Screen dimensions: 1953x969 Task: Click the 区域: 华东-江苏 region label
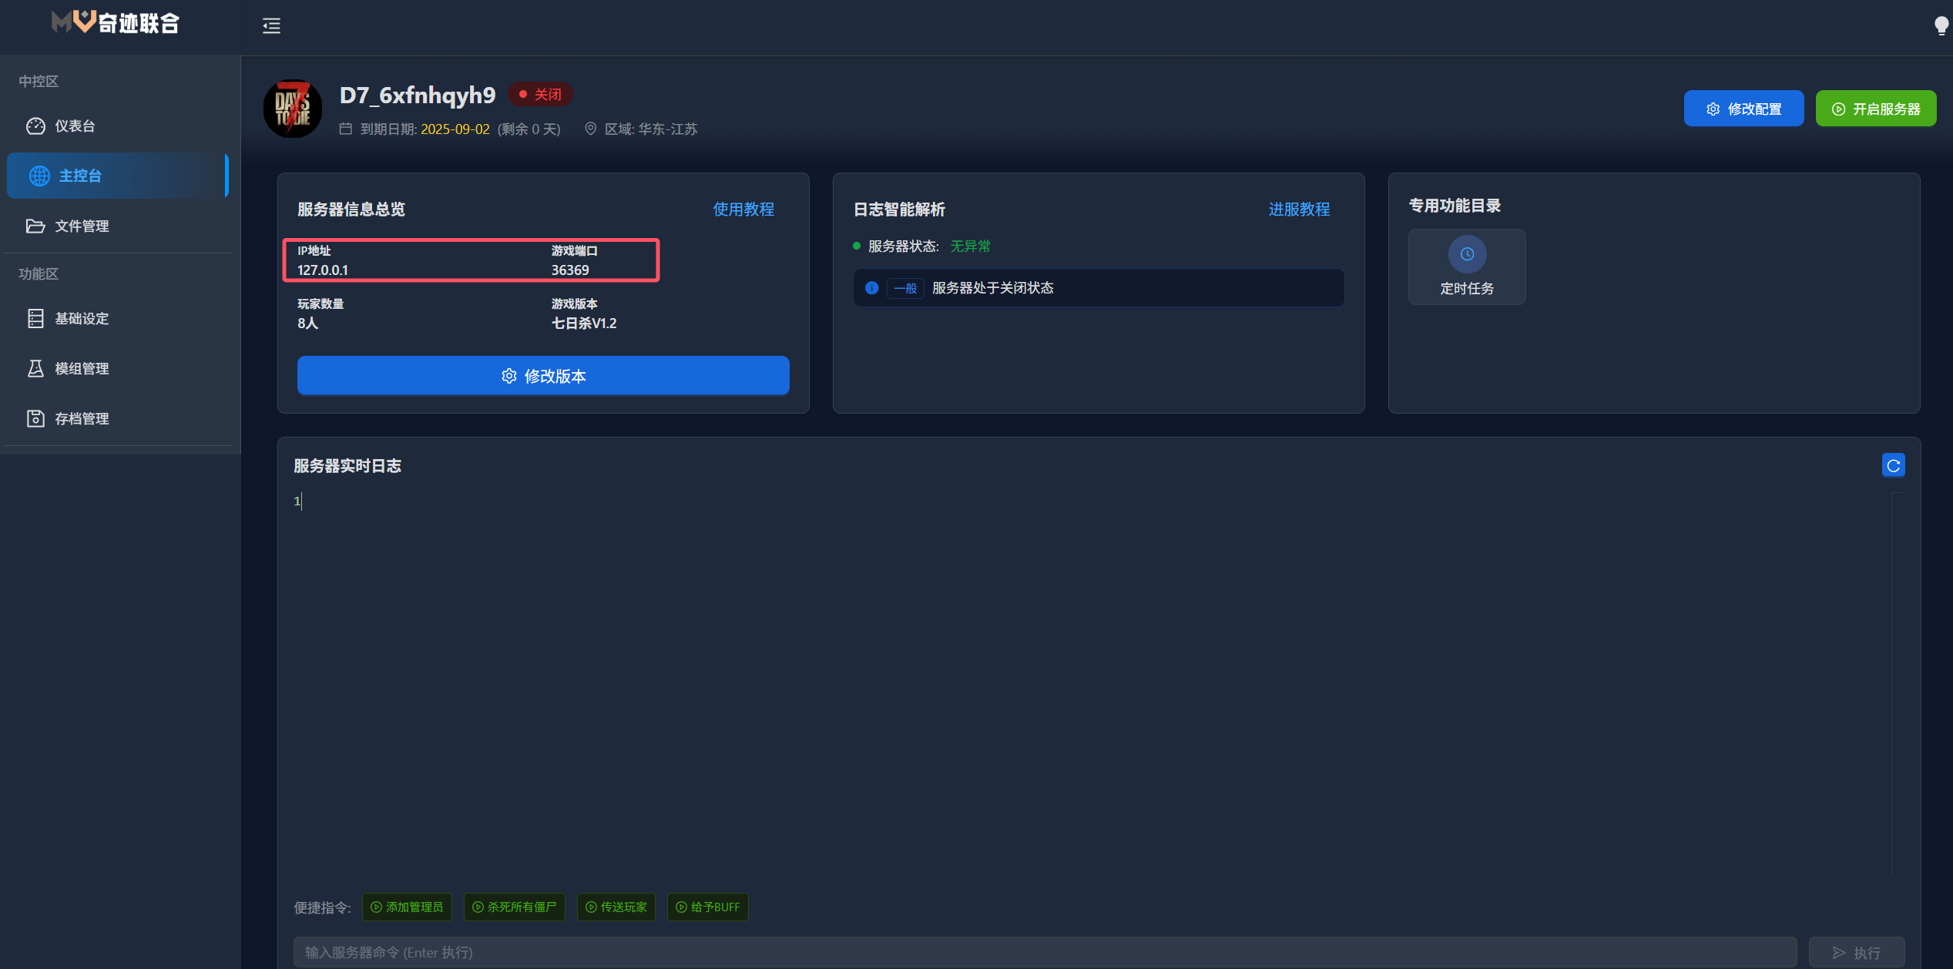[650, 129]
